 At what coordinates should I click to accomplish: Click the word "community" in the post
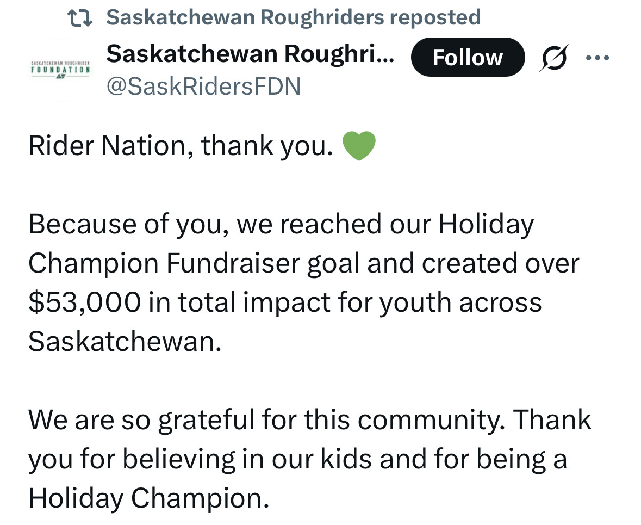(x=425, y=421)
